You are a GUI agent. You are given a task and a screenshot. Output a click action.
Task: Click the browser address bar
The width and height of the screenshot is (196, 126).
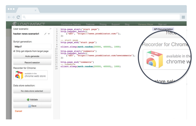pos(101,17)
